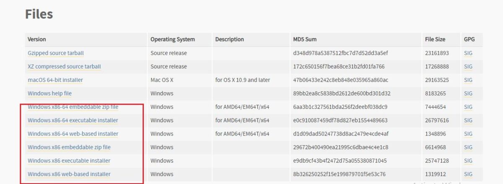Download the XZ compressed source tarball
Viewport: 503px width, 184px height.
(64, 66)
